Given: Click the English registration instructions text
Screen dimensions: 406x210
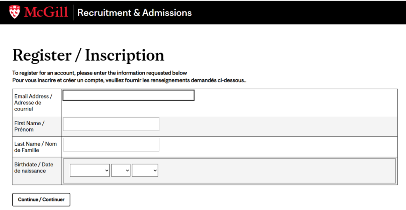Looking at the screenshot, I should click(x=100, y=73).
